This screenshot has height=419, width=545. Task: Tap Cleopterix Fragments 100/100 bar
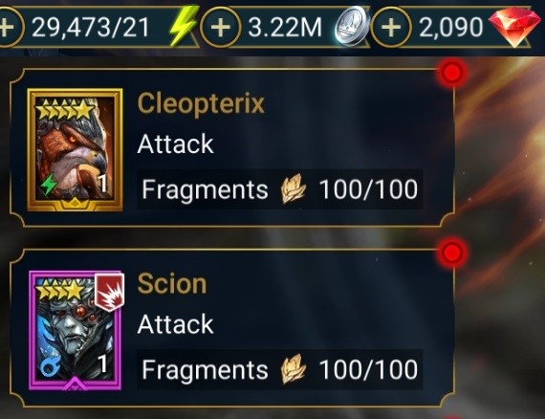click(x=280, y=189)
